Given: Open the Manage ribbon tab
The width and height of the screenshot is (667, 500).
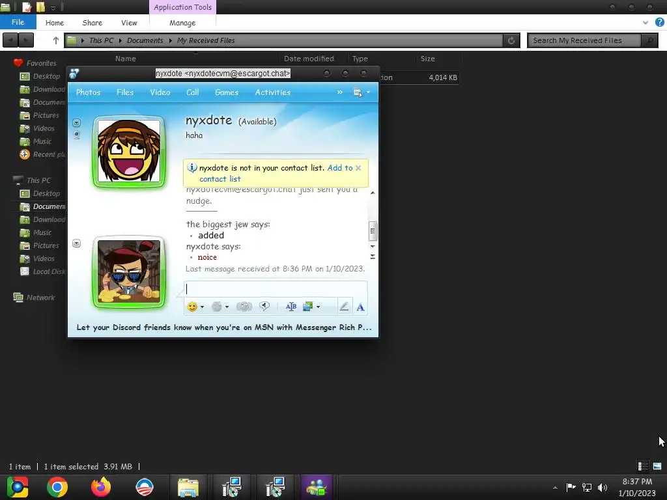Looking at the screenshot, I should 182,23.
